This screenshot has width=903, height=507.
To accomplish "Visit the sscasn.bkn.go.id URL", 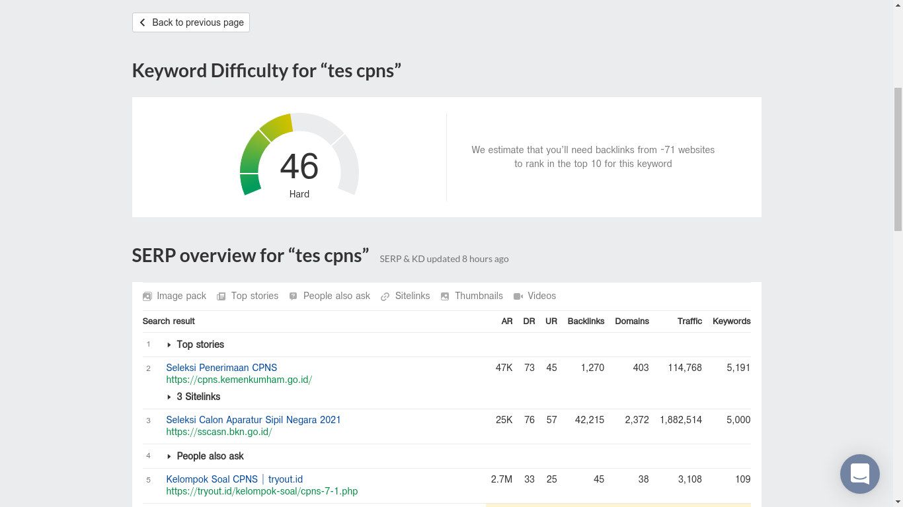I will 219,432.
